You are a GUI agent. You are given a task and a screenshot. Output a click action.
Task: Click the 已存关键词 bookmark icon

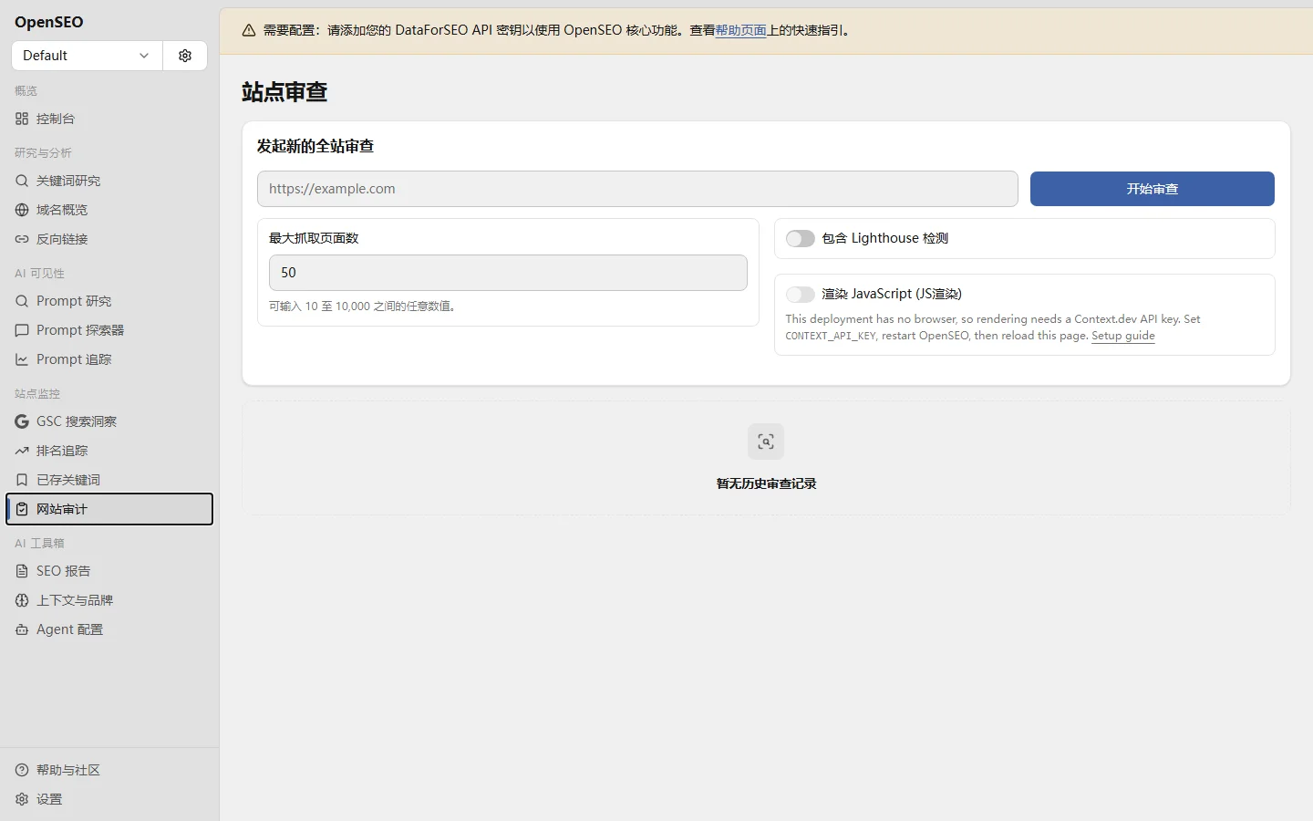pyautogui.click(x=22, y=480)
